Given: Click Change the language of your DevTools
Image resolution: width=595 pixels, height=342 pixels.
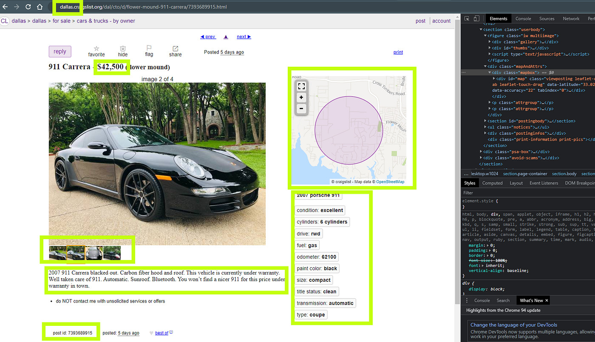Looking at the screenshot, I should click(x=514, y=325).
